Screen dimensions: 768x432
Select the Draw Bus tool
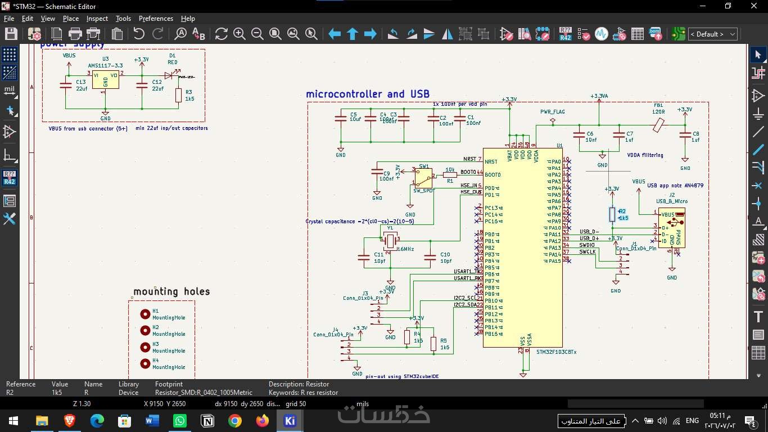point(758,150)
